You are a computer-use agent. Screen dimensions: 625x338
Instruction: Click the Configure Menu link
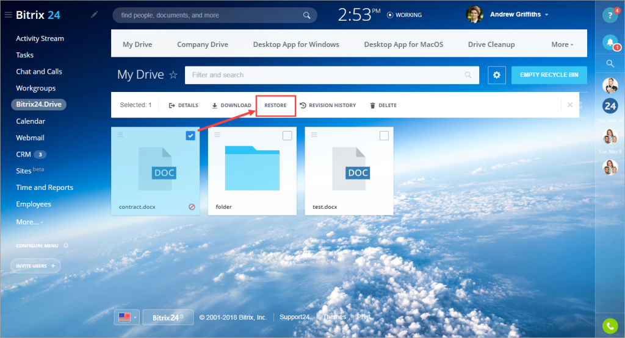tap(37, 246)
